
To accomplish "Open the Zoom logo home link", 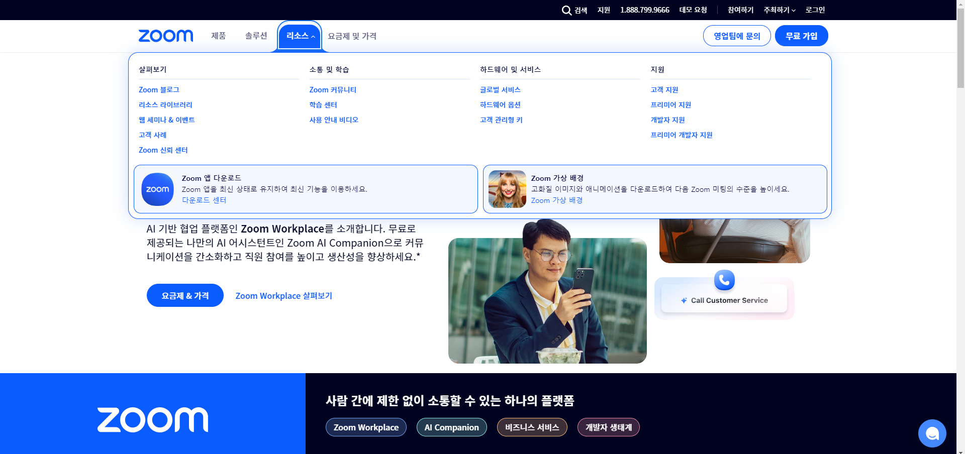I will point(166,36).
